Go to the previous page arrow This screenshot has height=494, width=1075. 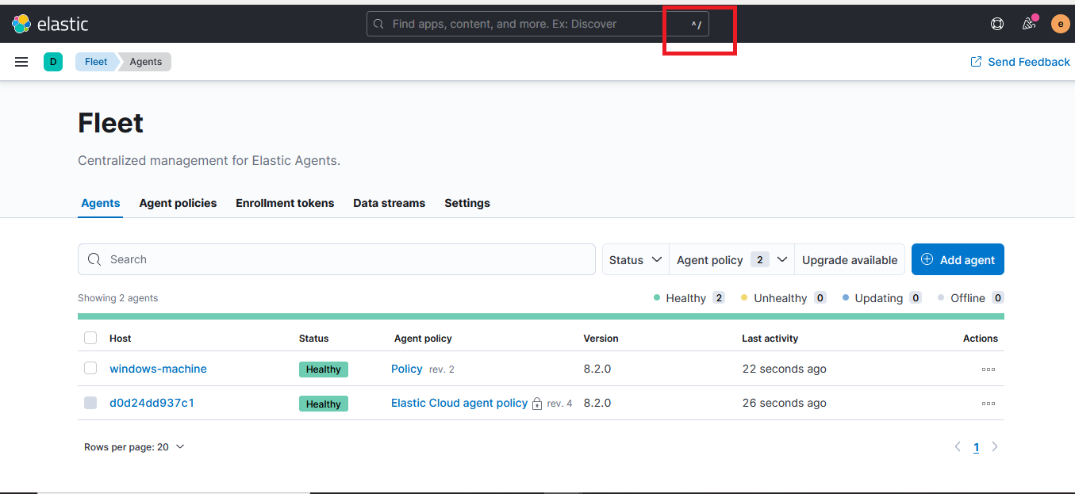click(x=958, y=447)
